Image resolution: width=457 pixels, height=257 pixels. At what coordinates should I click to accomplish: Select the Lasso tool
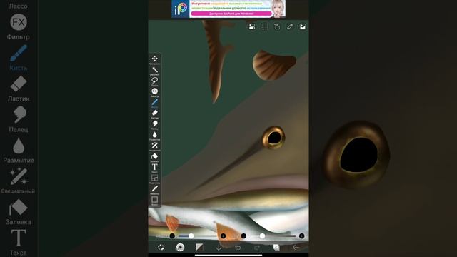[x=154, y=81]
